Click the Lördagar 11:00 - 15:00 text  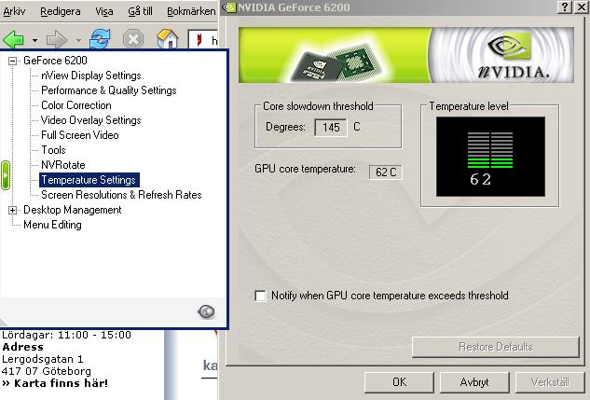click(x=66, y=335)
